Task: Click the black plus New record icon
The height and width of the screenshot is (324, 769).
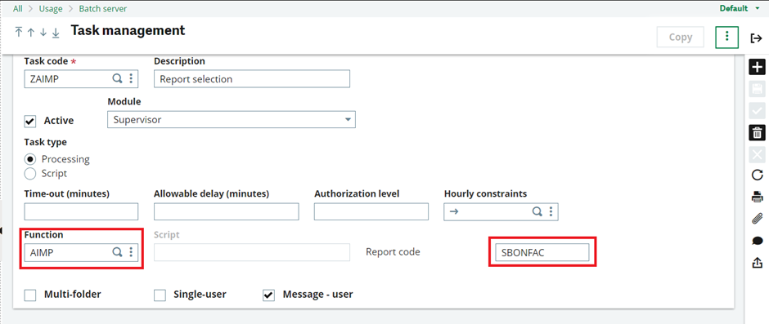Action: (758, 67)
